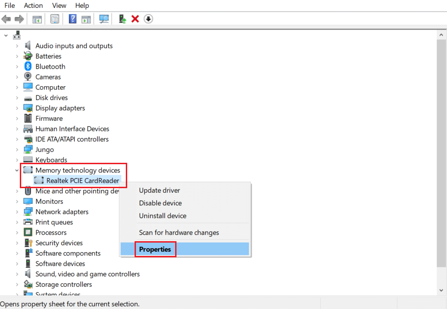Select the Update driver software toolbar icon
Viewport: 447px width, 309px height.
122,18
